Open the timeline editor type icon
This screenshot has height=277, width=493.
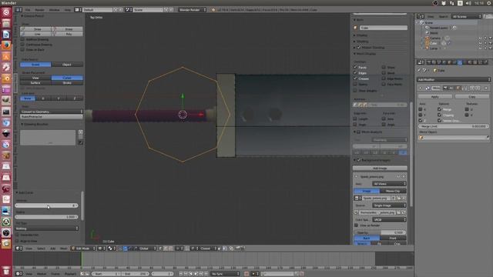18,274
